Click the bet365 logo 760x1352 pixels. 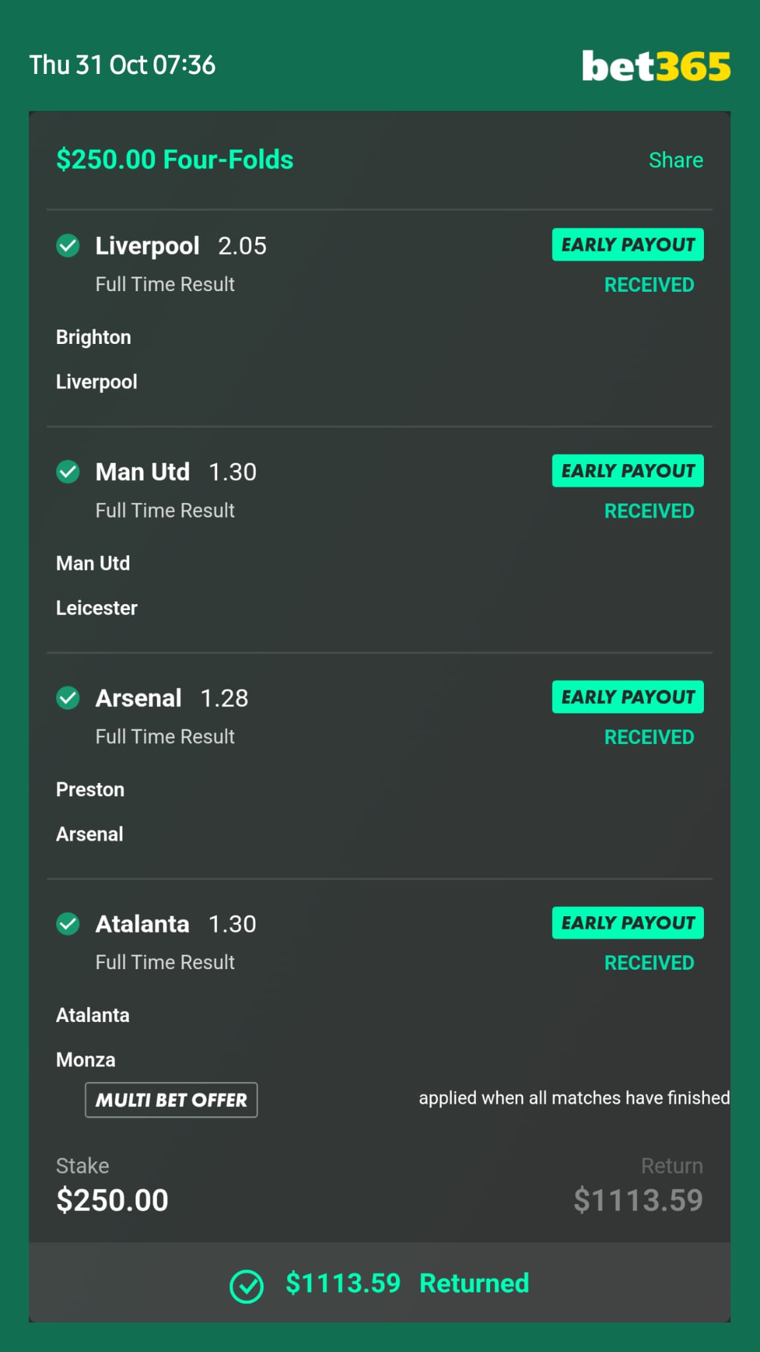(x=656, y=66)
